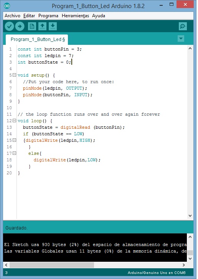Screen dimensions: 198x279
Task: Click 'Arduino/Genuino Uno en COM6' status text
Action: tap(157, 272)
